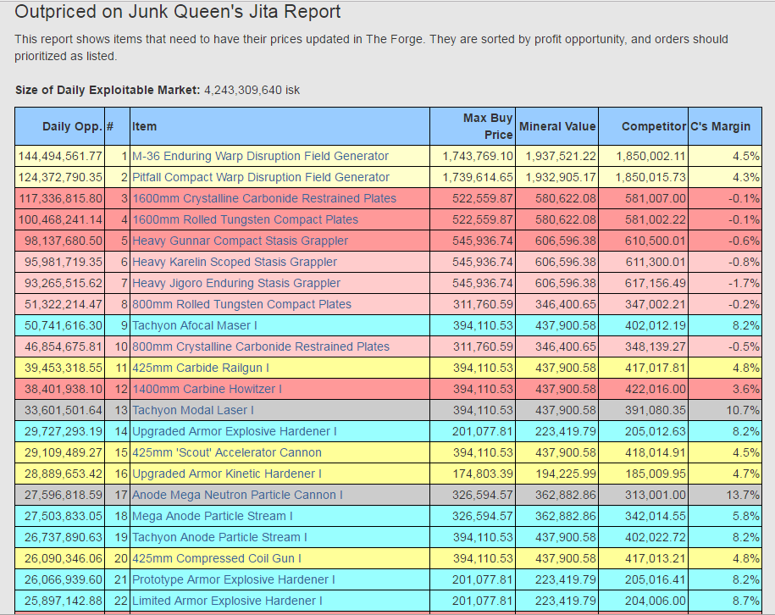Click the 3.6% margin cell

pyautogui.click(x=725, y=390)
